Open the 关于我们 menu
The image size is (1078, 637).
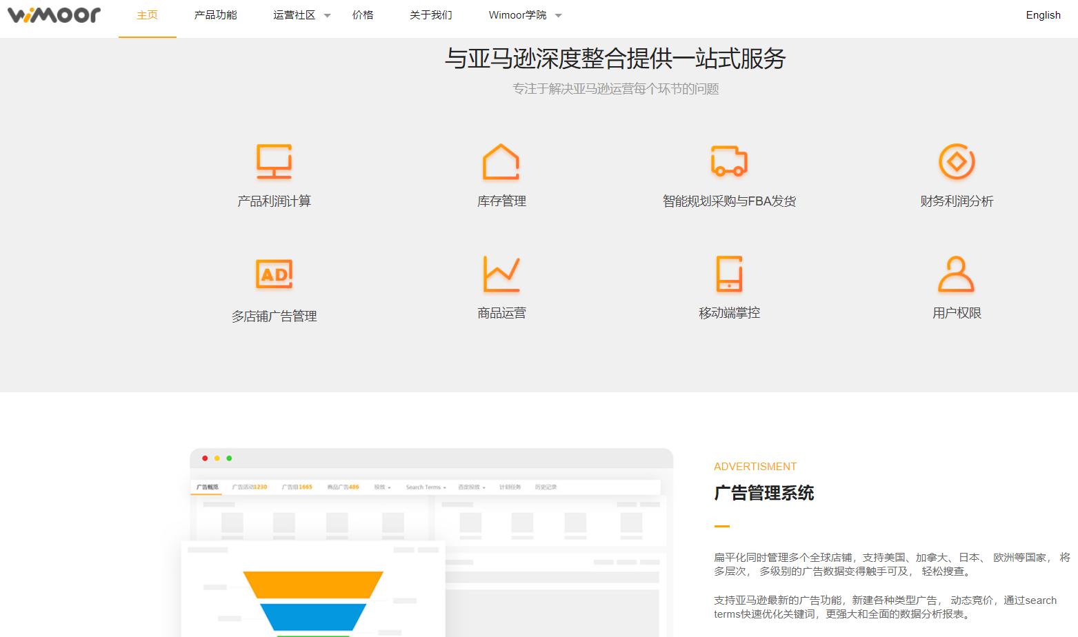point(430,14)
